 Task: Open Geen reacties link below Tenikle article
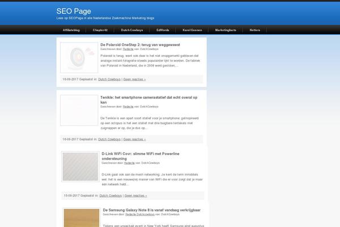pos(134,139)
